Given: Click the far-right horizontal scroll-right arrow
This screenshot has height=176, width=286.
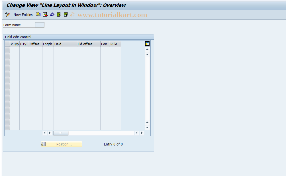Looking at the screenshot, I should coord(142,133).
